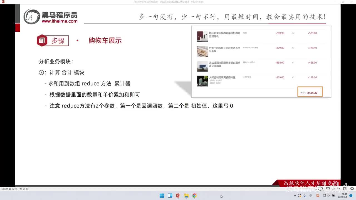Screen dimensions: 356x200
Task: Click the subtotal ¥579.80
Action: pyautogui.click(x=313, y=33)
